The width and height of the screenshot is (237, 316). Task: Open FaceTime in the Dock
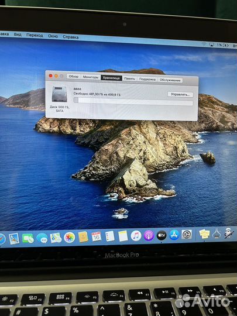[x=28, y=238]
